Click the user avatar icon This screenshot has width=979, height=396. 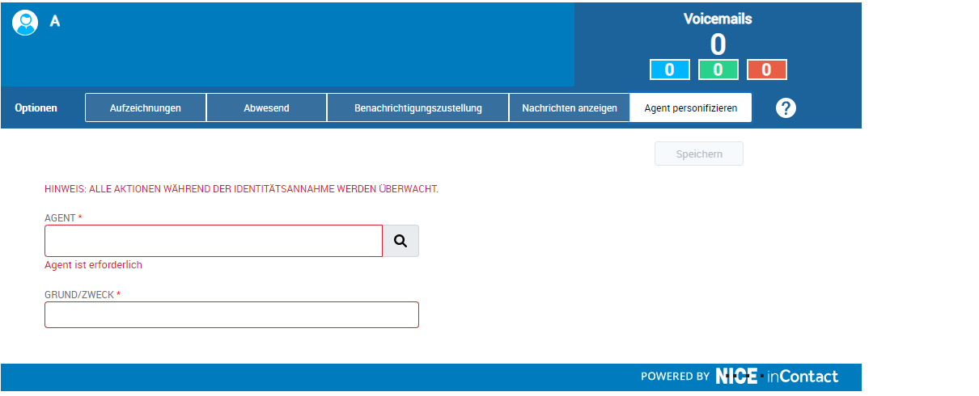click(25, 23)
